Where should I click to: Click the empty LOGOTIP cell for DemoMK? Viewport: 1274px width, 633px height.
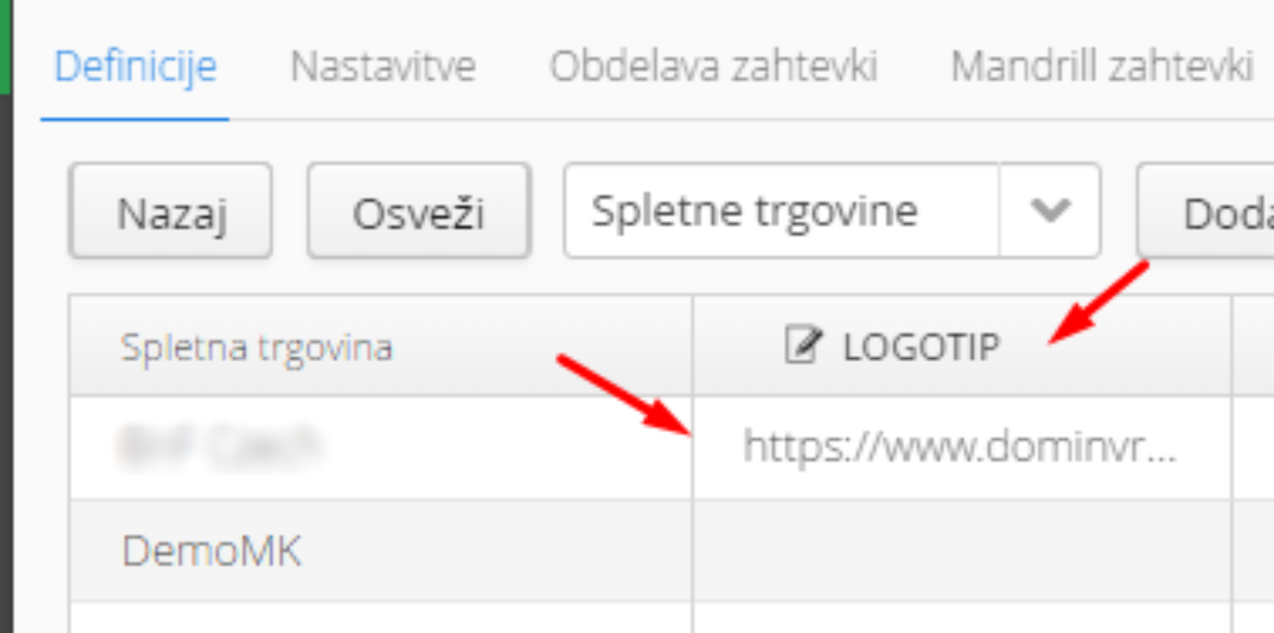[962, 551]
